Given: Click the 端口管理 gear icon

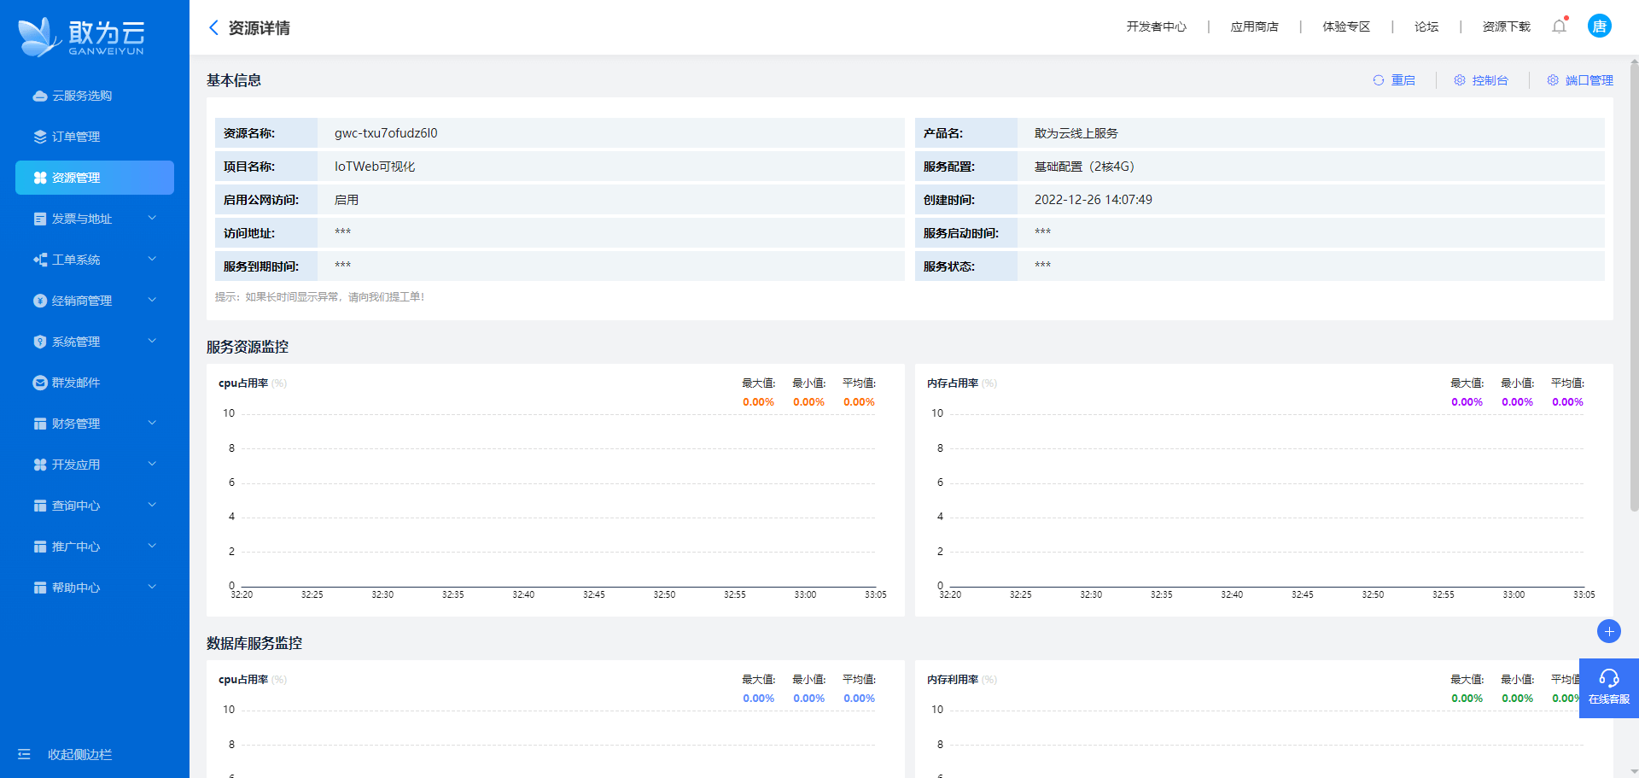Looking at the screenshot, I should pos(1553,80).
